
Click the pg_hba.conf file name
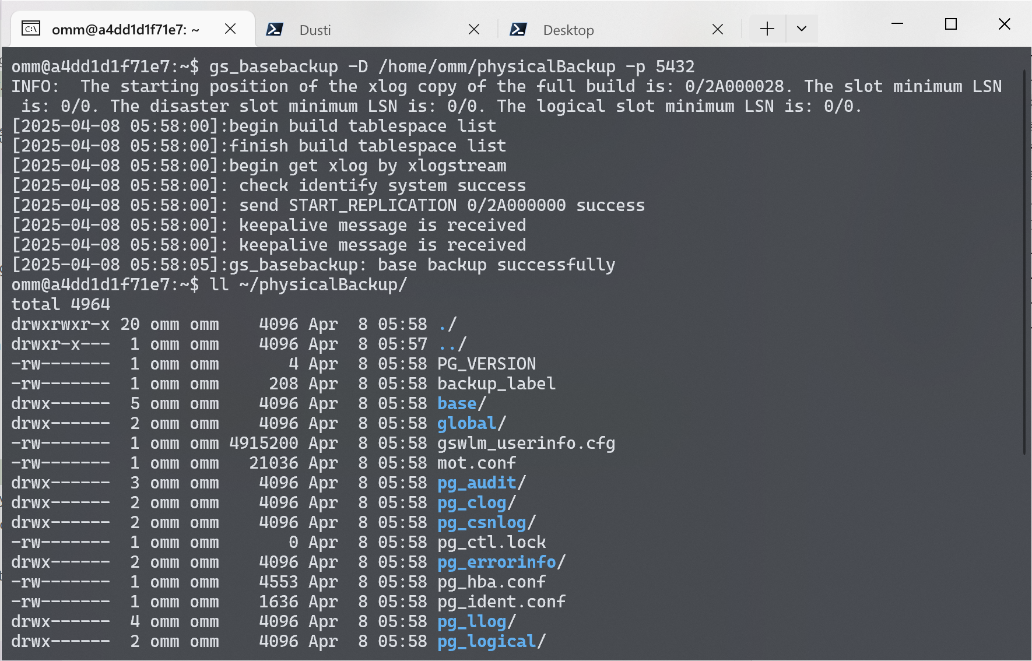pyautogui.click(x=491, y=582)
